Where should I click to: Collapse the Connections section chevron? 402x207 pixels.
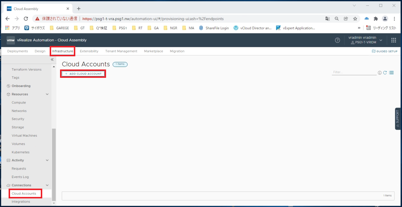(47, 185)
